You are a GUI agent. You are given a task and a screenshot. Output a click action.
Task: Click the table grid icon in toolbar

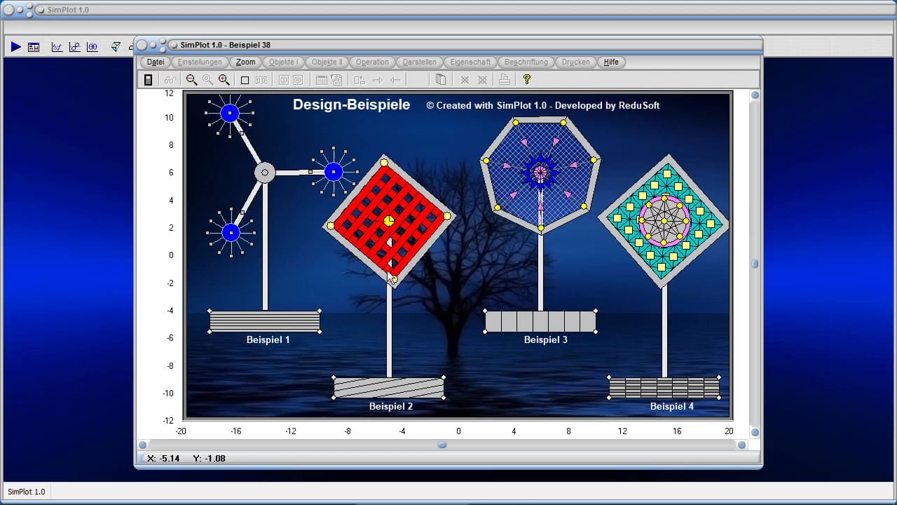click(321, 80)
